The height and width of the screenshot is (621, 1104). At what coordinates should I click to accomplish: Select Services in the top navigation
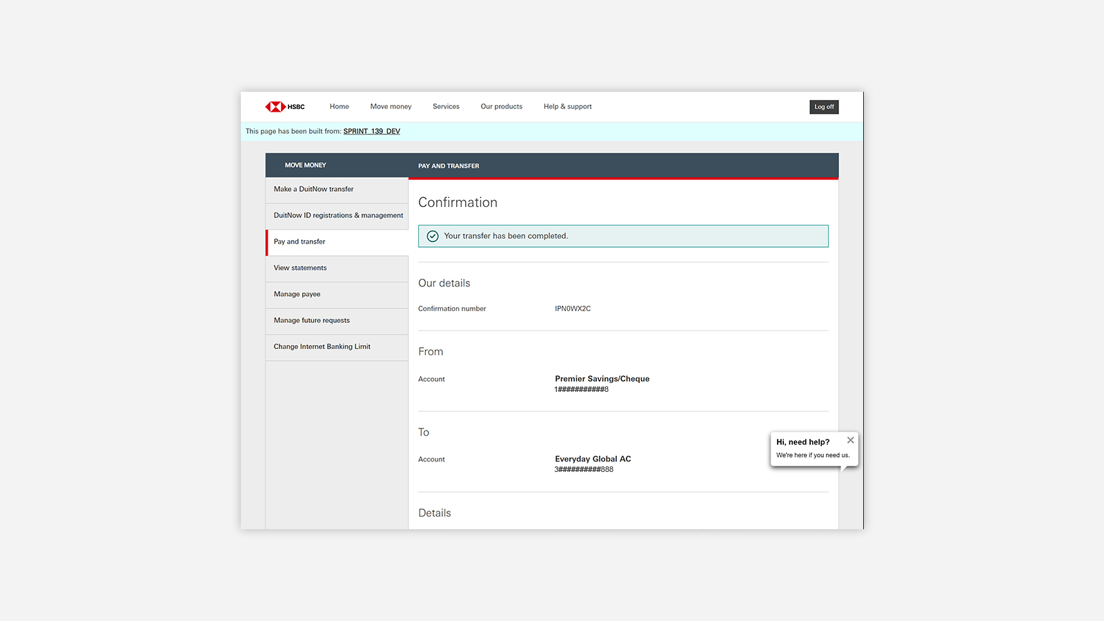446,107
